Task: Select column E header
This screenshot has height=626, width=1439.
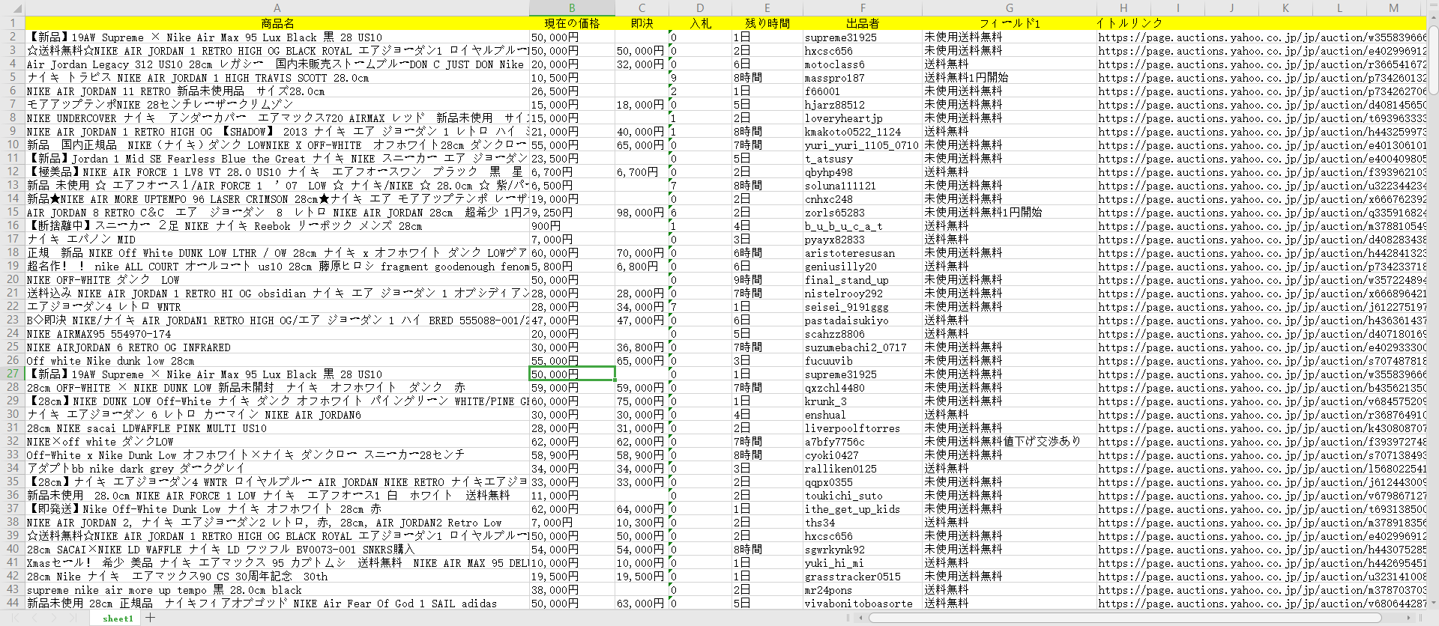Action: tap(767, 8)
